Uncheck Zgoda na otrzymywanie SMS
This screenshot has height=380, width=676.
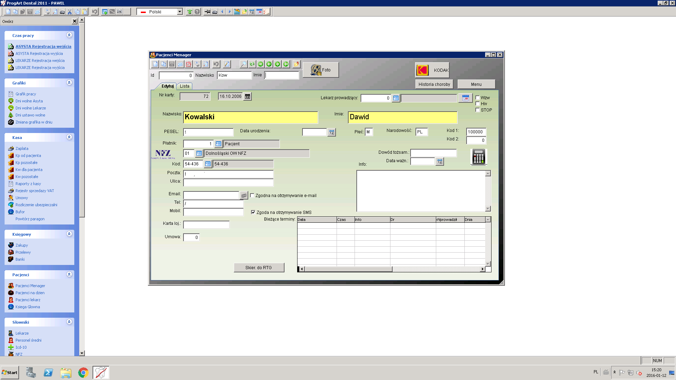(253, 212)
